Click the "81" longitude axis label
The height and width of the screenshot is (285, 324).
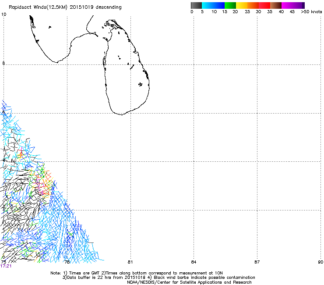click(x=130, y=262)
